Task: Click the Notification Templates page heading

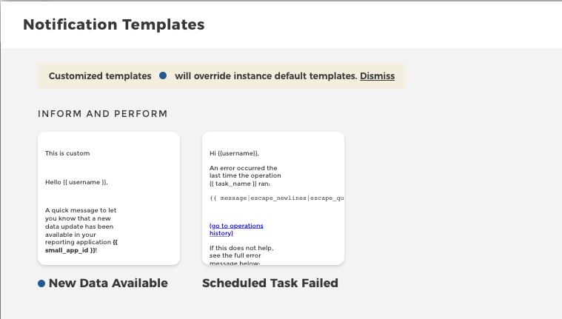Action: [x=113, y=24]
